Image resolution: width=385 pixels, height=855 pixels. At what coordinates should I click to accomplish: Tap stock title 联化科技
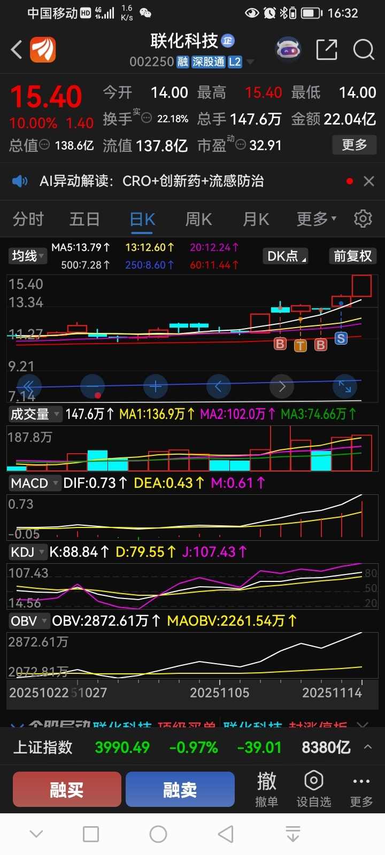pyautogui.click(x=184, y=41)
